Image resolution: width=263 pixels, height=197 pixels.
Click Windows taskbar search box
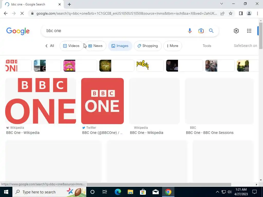point(49,192)
